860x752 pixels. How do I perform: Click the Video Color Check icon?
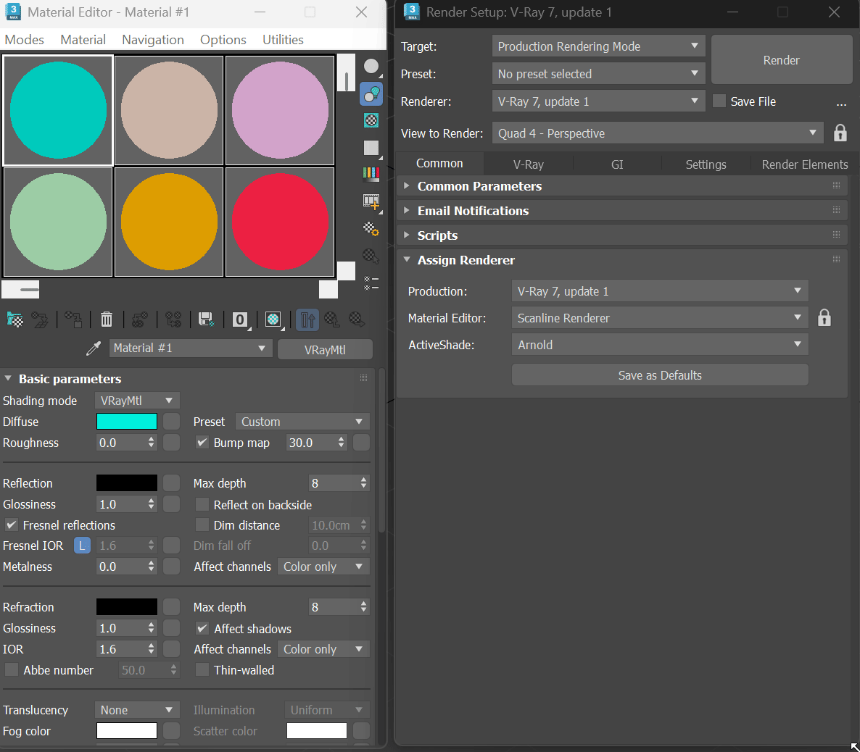tap(371, 173)
